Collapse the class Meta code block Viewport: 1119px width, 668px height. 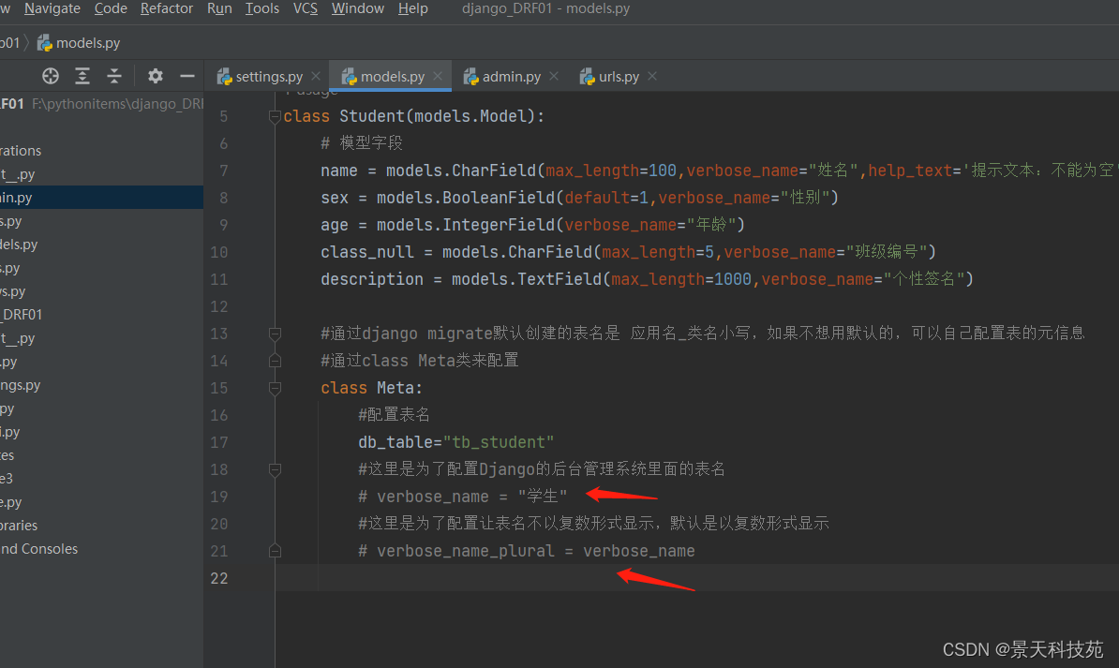pyautogui.click(x=274, y=387)
